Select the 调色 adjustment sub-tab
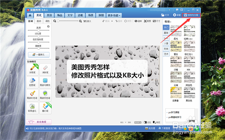Viewport: 225px width, 140px height. point(47,21)
